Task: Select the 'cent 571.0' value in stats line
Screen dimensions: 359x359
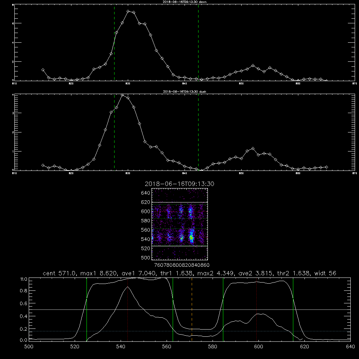Action: pyautogui.click(x=60, y=273)
